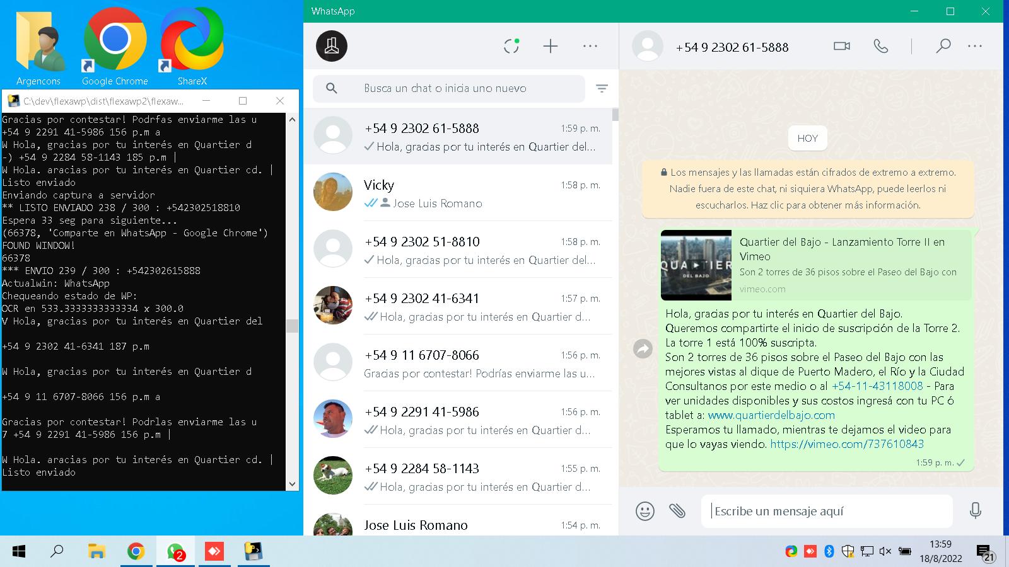Attach a file with the paperclip icon
Screen dimensions: 1009x567
coord(677,510)
